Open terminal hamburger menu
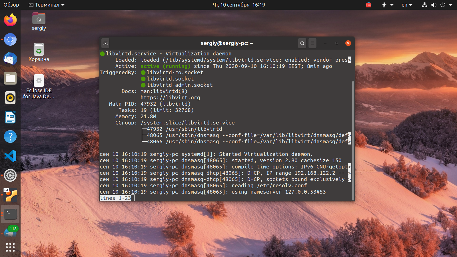The image size is (457, 257). (x=312, y=43)
